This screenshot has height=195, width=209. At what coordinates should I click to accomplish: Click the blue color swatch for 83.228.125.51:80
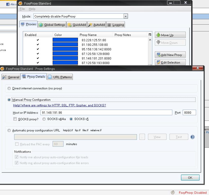click(x=65, y=40)
